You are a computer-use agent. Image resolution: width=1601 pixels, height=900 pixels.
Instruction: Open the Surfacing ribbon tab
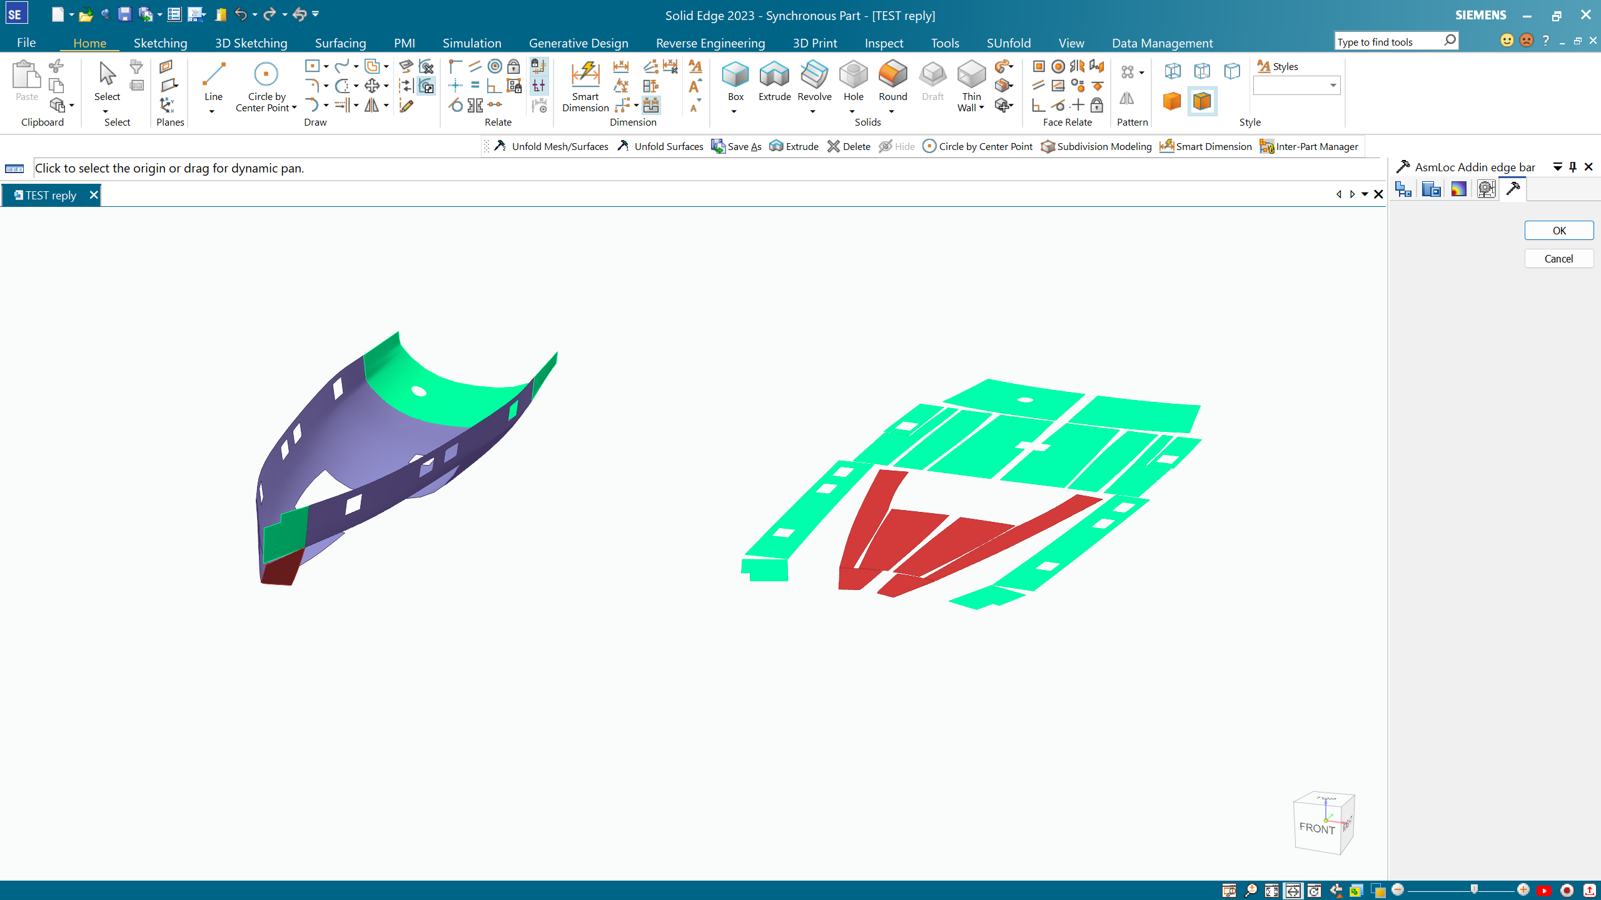tap(340, 43)
